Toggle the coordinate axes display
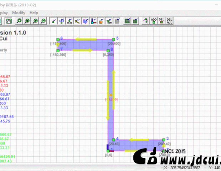This screenshot has height=171, width=221. click(93, 21)
